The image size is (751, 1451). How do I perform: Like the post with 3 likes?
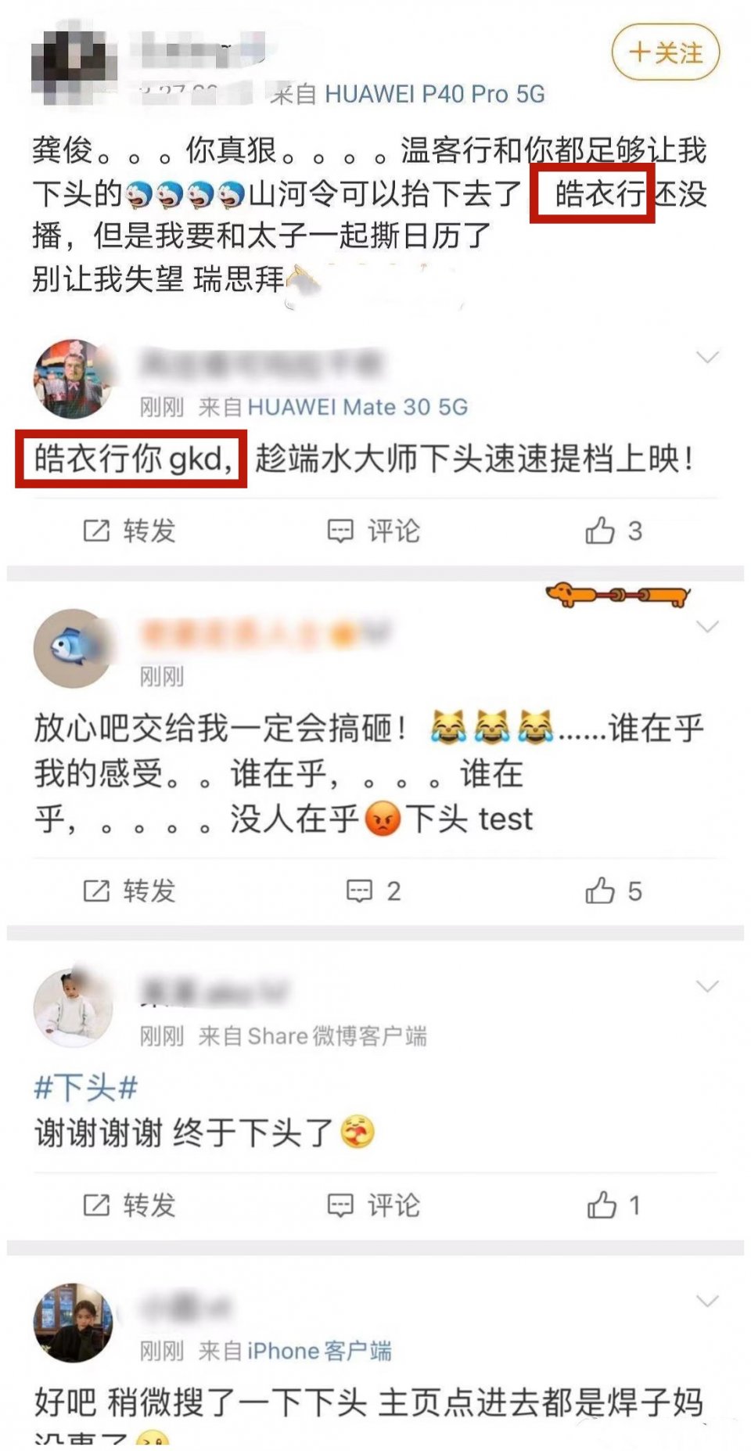(x=614, y=531)
